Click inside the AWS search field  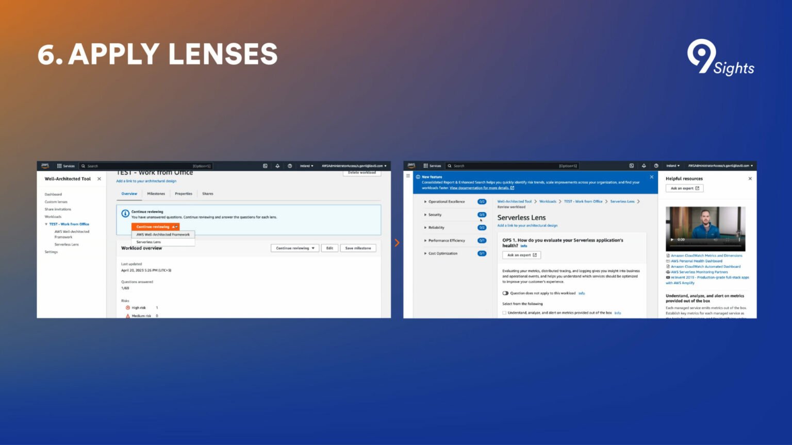pyautogui.click(x=129, y=166)
